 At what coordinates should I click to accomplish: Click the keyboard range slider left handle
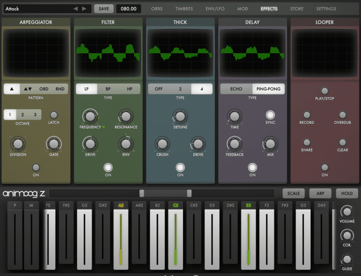(x=142, y=194)
